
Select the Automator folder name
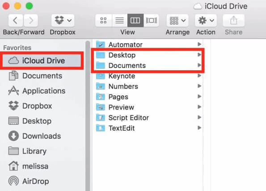pyautogui.click(x=125, y=45)
